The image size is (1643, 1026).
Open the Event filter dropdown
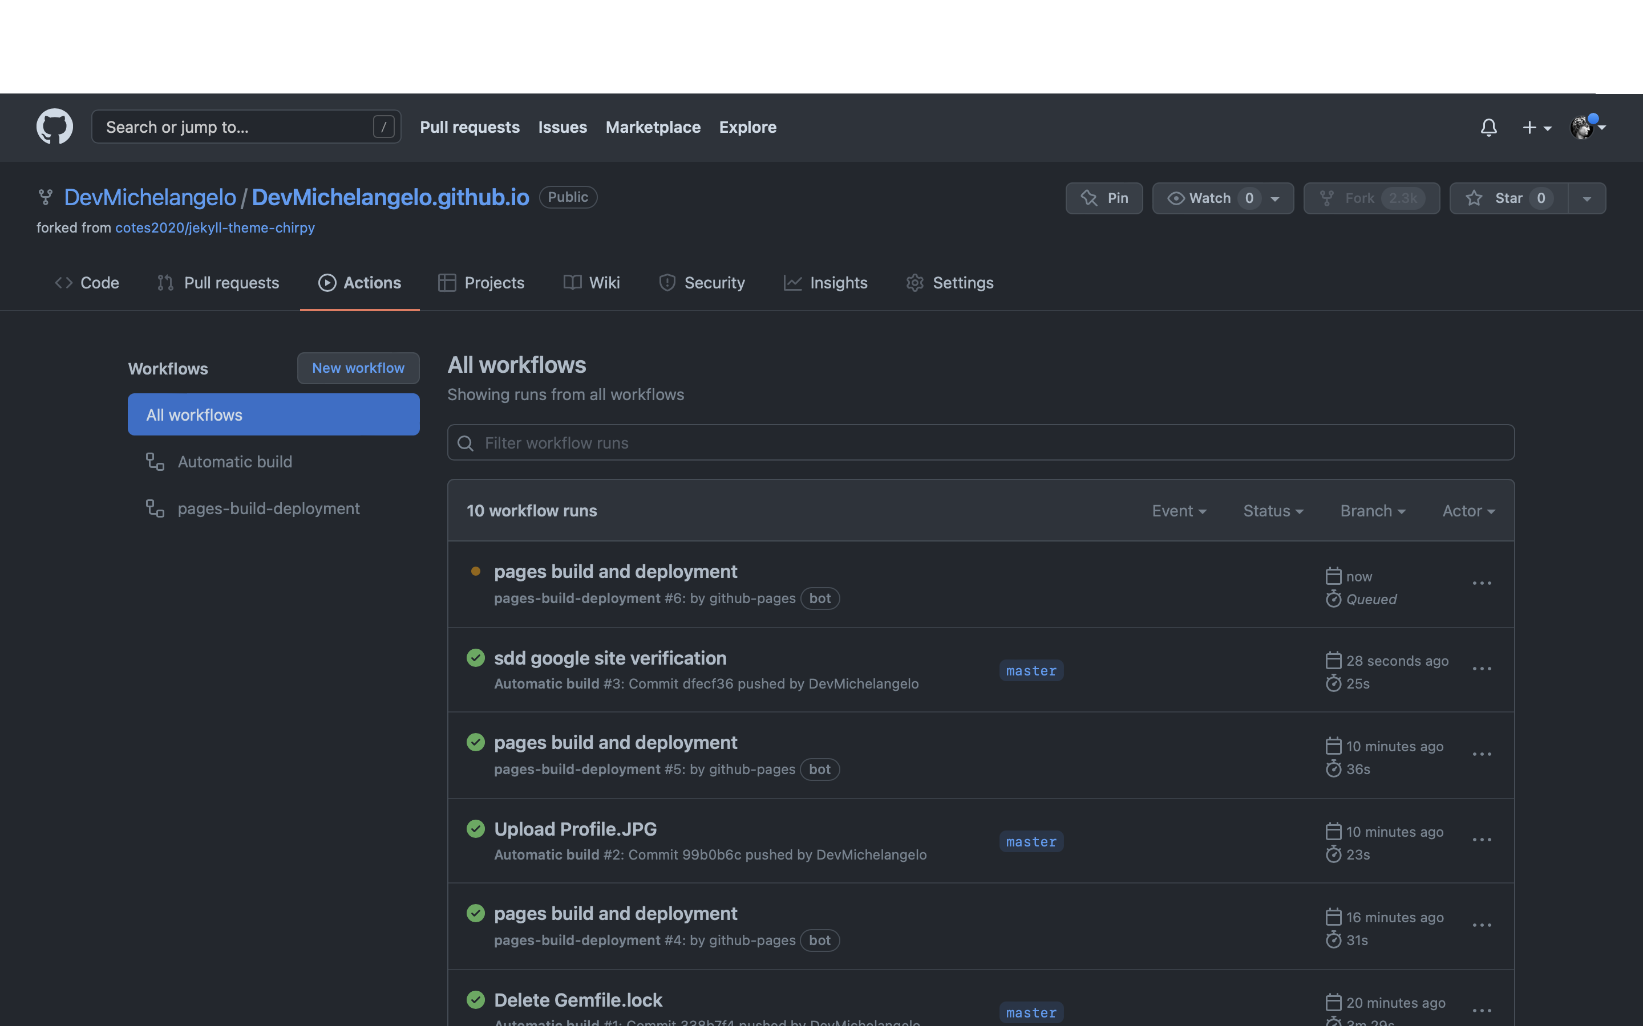(1179, 511)
